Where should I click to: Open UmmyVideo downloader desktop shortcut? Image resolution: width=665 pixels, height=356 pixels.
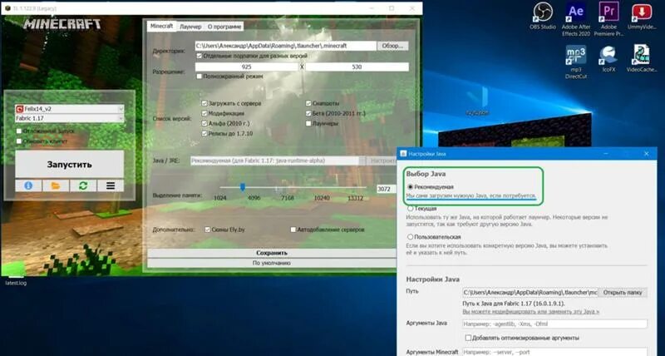pyautogui.click(x=642, y=16)
